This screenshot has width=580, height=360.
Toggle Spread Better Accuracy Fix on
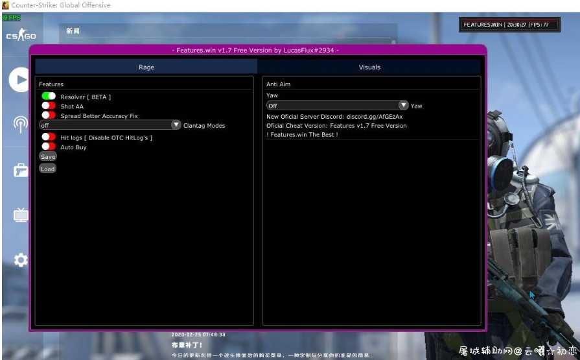click(x=49, y=115)
